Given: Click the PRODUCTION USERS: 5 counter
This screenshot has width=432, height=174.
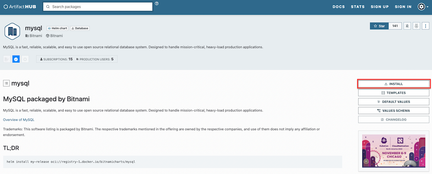Looking at the screenshot, I should 95,59.
